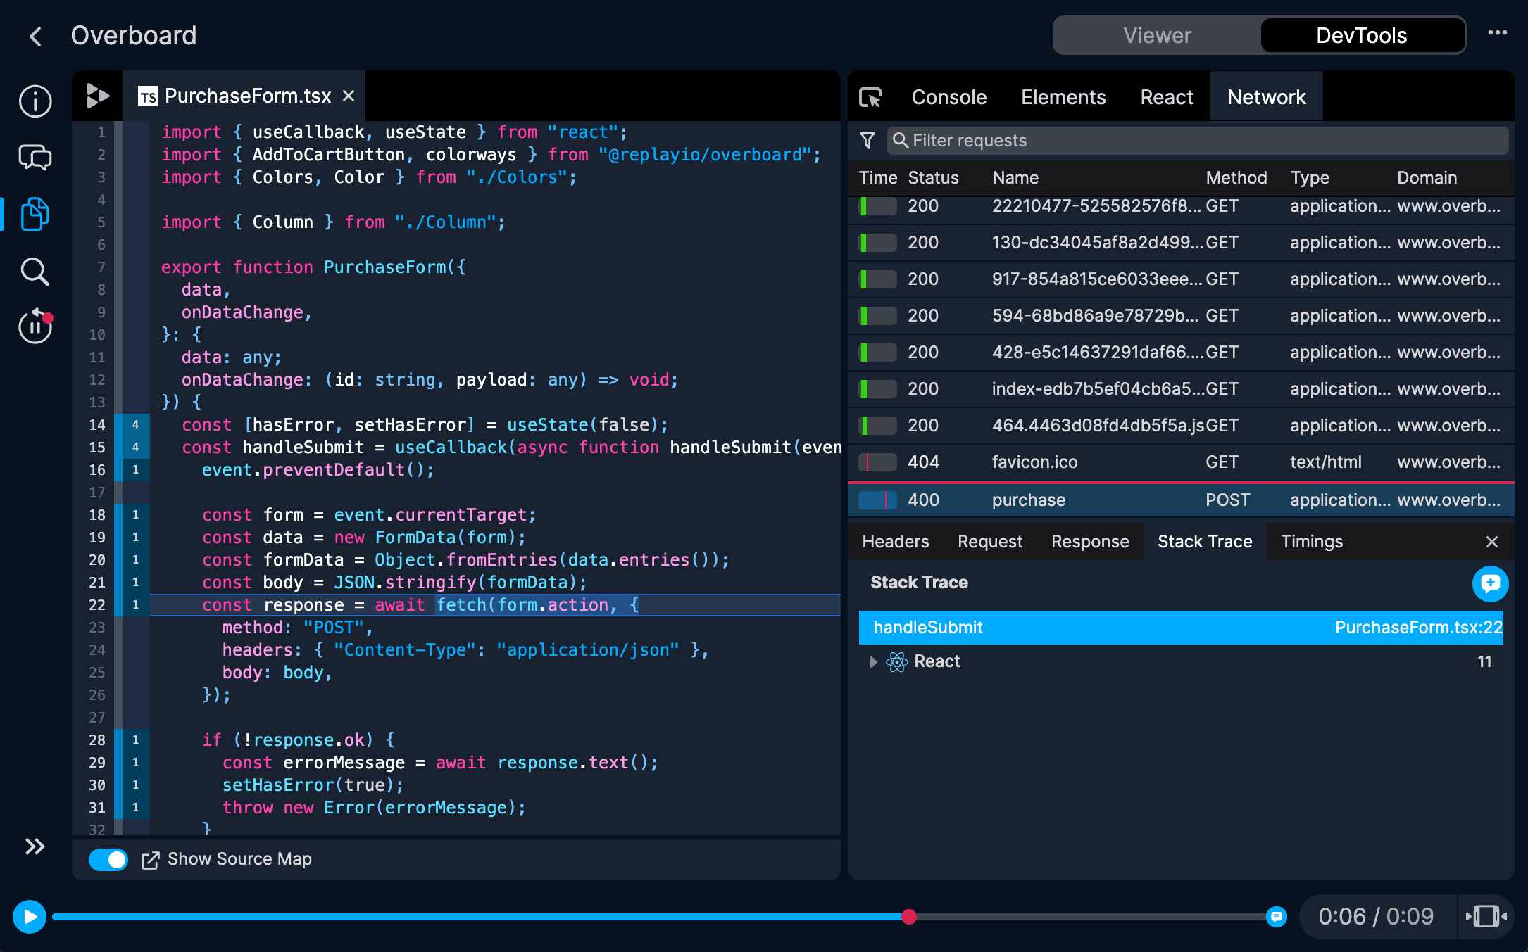Viewport: 1528px width, 952px height.
Task: Click the play button to start replay
Action: point(30,915)
